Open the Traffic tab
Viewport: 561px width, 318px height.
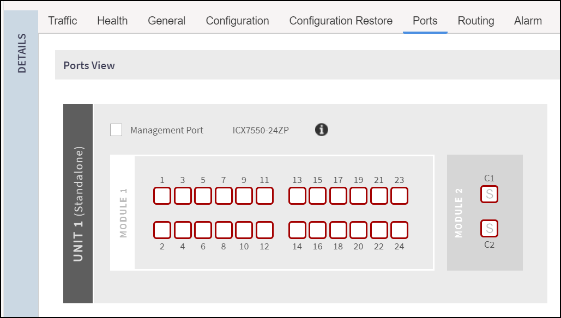[x=63, y=21]
